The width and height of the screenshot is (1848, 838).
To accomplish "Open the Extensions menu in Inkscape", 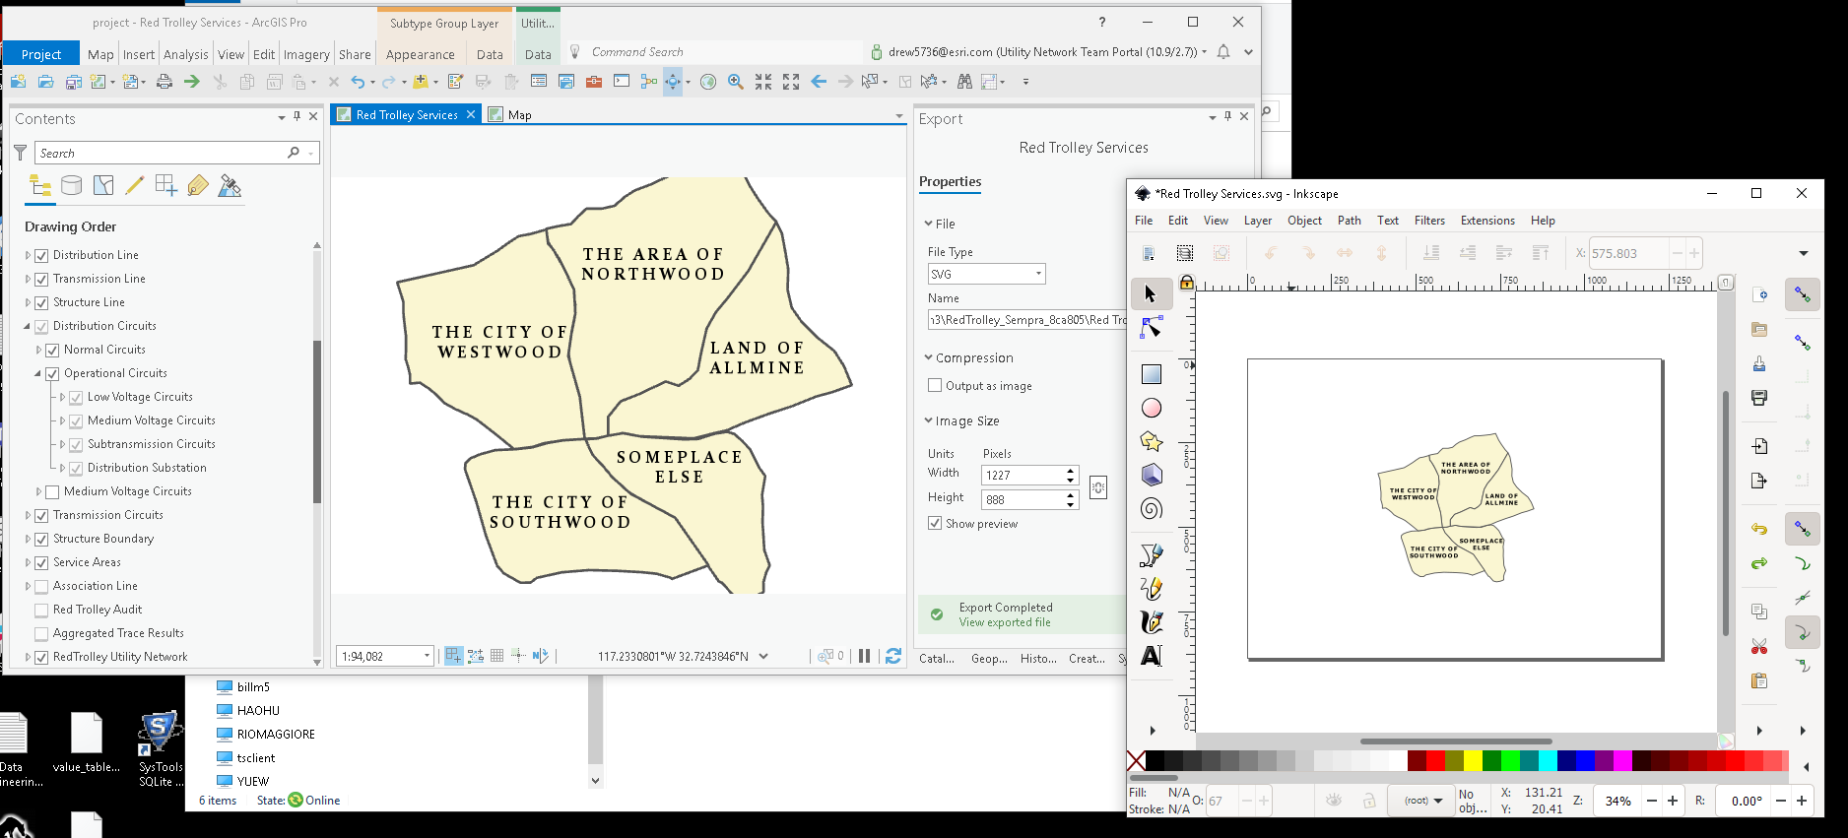I will click(1486, 221).
